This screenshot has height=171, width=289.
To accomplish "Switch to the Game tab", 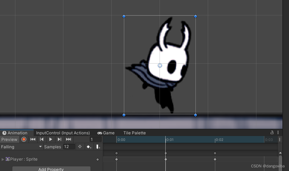I will 106,133.
